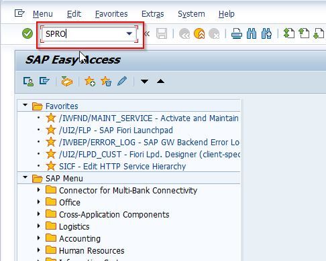Select the Office tree item
Viewport: 326px width, 261px height.
(x=70, y=203)
